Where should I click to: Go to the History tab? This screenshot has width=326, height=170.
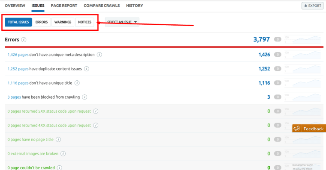(135, 6)
